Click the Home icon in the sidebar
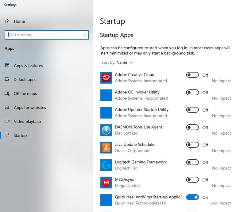Image resolution: width=236 pixels, height=212 pixels. click(x=7, y=21)
